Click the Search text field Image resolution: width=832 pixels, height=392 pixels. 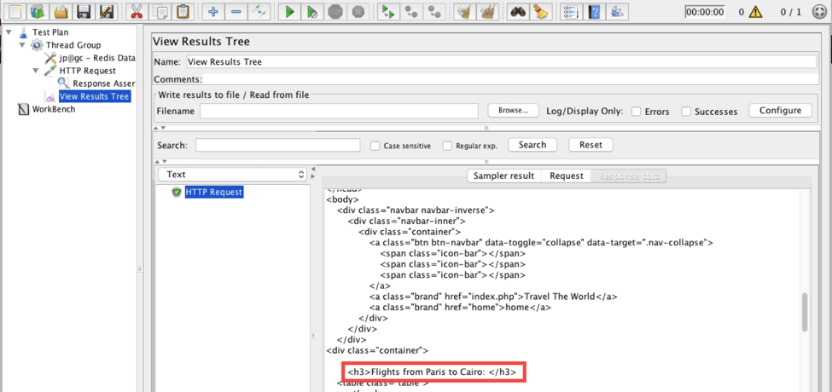[278, 145]
